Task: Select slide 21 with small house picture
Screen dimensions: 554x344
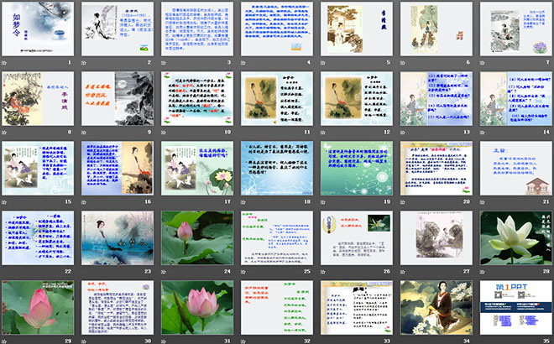Action: point(516,168)
